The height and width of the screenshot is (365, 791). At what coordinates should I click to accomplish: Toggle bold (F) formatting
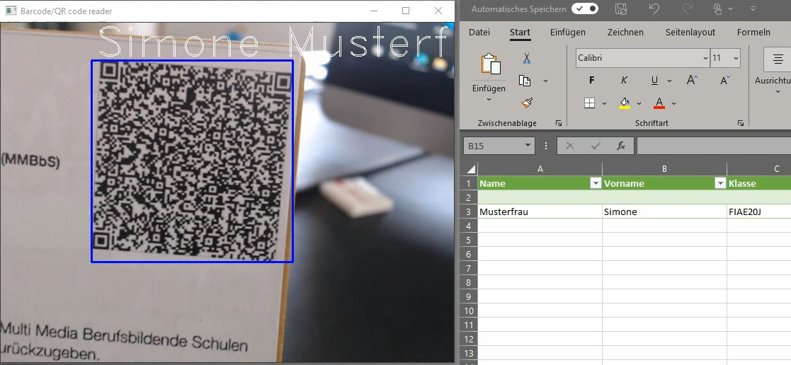(x=592, y=80)
